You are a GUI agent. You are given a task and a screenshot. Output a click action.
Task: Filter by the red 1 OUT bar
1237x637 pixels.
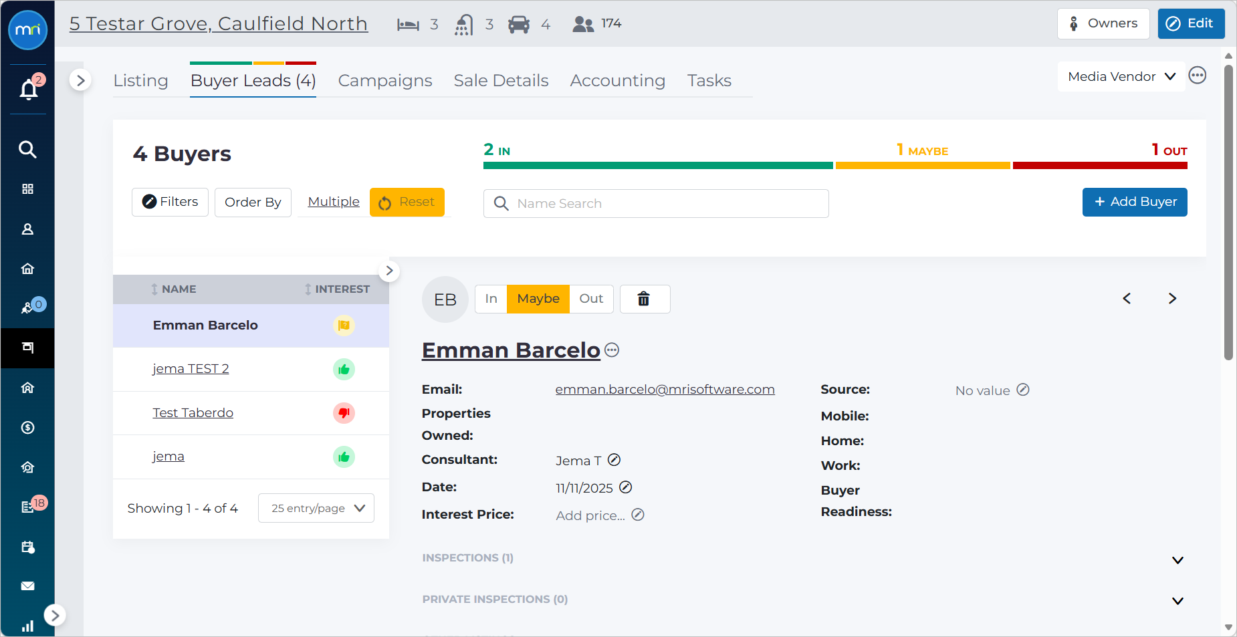(x=1100, y=165)
